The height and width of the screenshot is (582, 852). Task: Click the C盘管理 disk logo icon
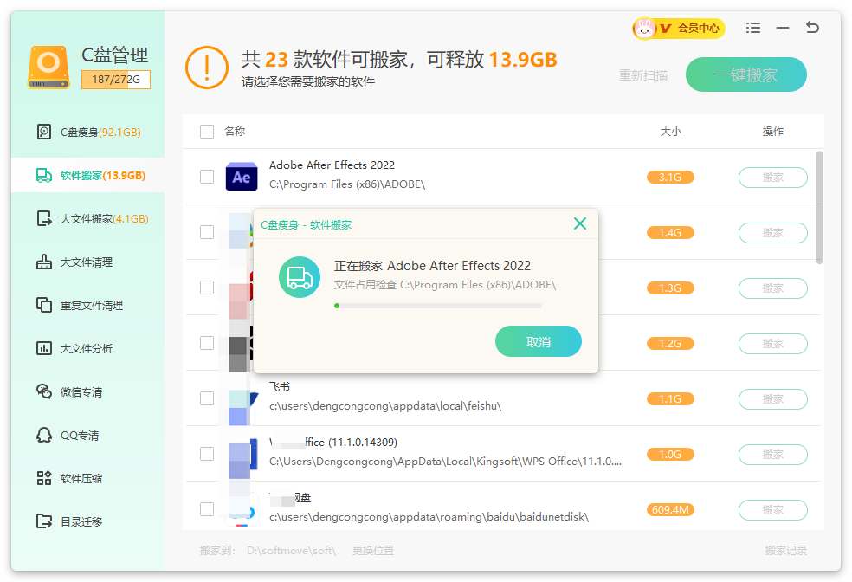point(48,68)
